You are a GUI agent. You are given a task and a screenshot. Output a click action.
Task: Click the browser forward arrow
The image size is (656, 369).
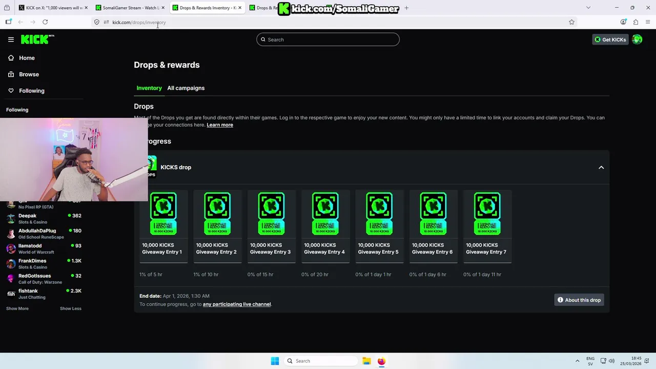click(x=33, y=22)
